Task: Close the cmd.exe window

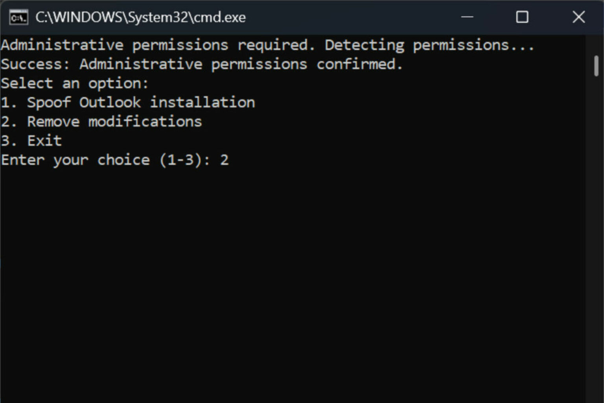Action: coord(578,17)
